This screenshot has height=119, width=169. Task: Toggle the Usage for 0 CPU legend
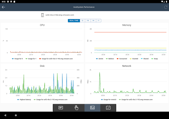[17, 59]
